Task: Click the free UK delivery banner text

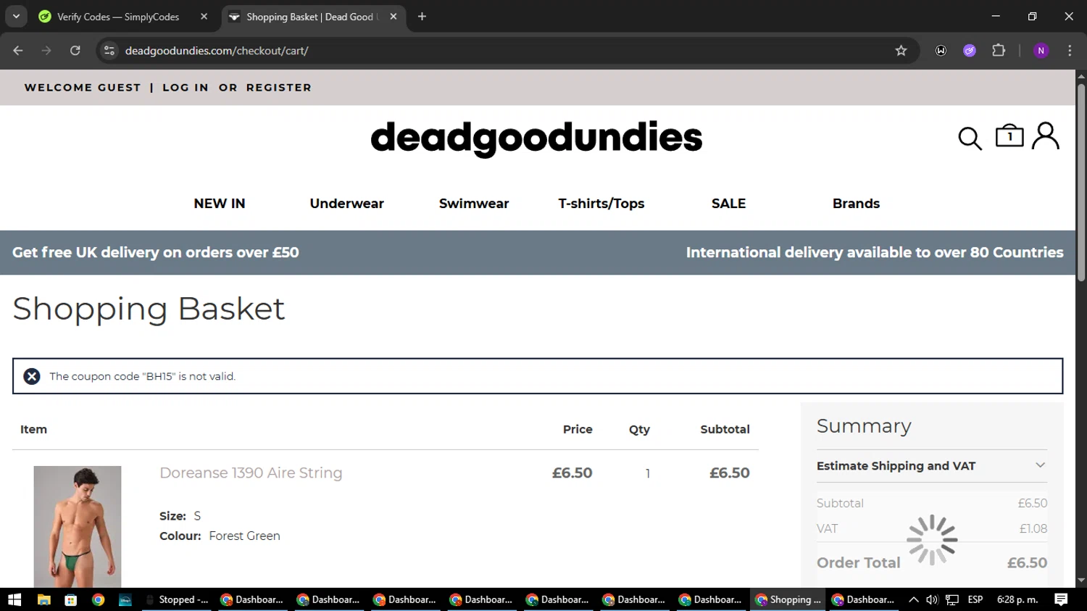Action: [x=156, y=252]
